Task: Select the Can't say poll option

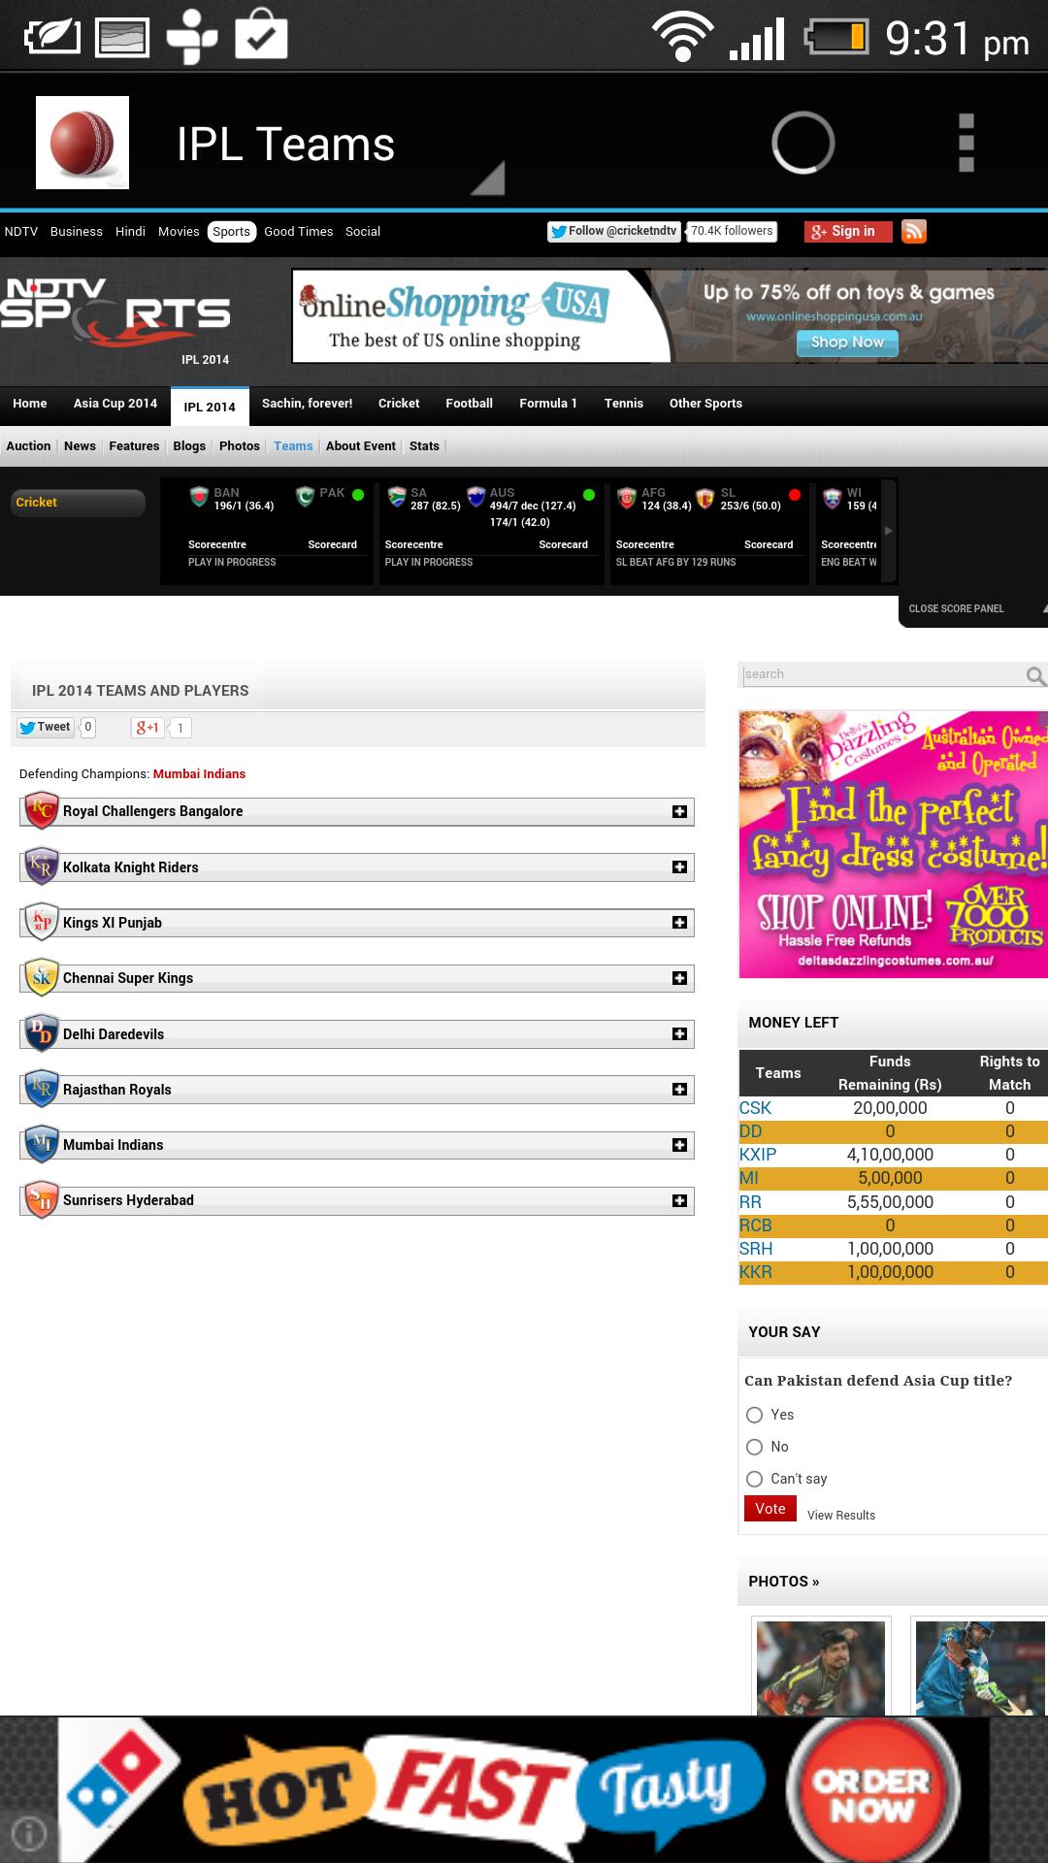Action: 755,1479
